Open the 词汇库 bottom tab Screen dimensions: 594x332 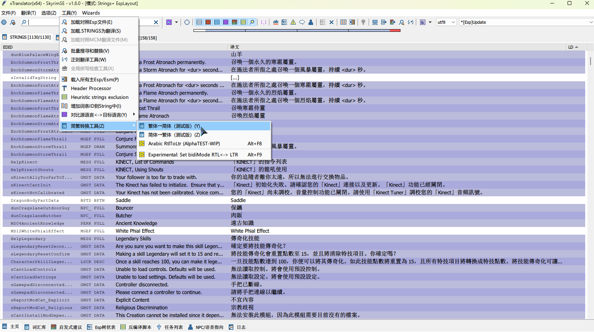(35, 327)
